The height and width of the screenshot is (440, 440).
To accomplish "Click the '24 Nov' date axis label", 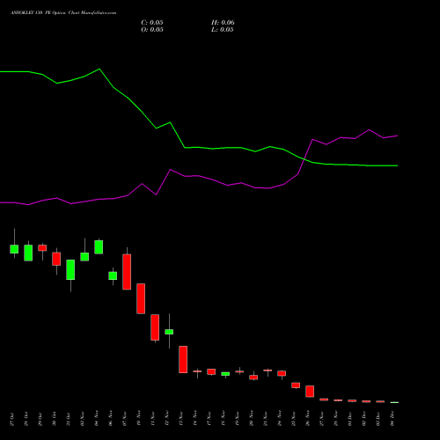I will click(x=280, y=419).
